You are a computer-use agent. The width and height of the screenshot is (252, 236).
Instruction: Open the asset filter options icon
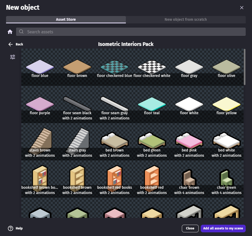pos(12,57)
